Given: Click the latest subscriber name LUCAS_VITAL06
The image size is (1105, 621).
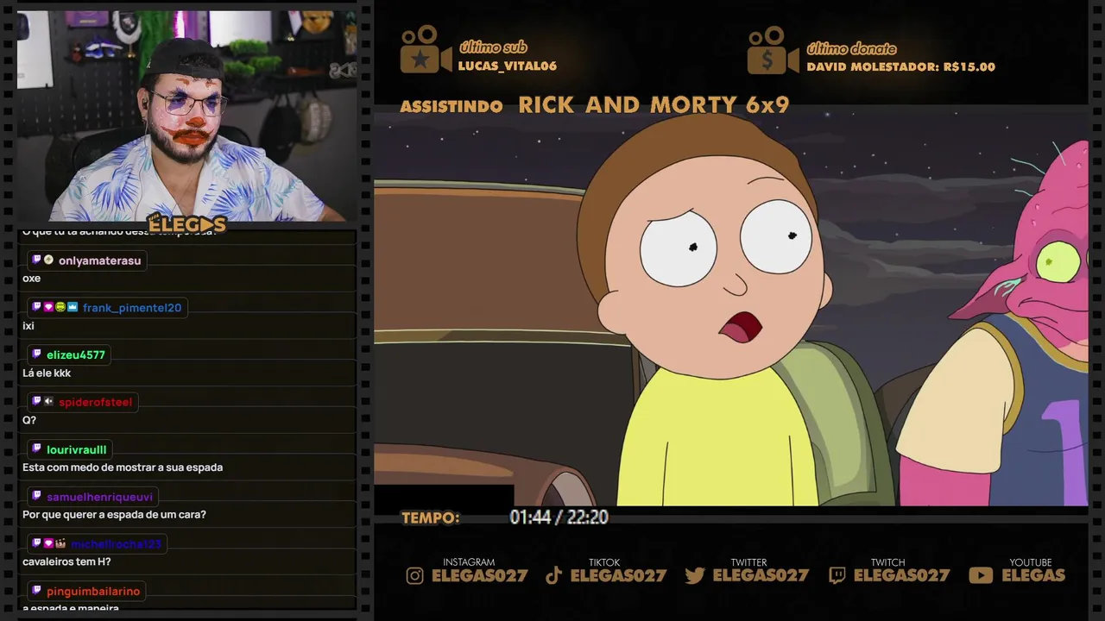Looking at the screenshot, I should click(508, 66).
